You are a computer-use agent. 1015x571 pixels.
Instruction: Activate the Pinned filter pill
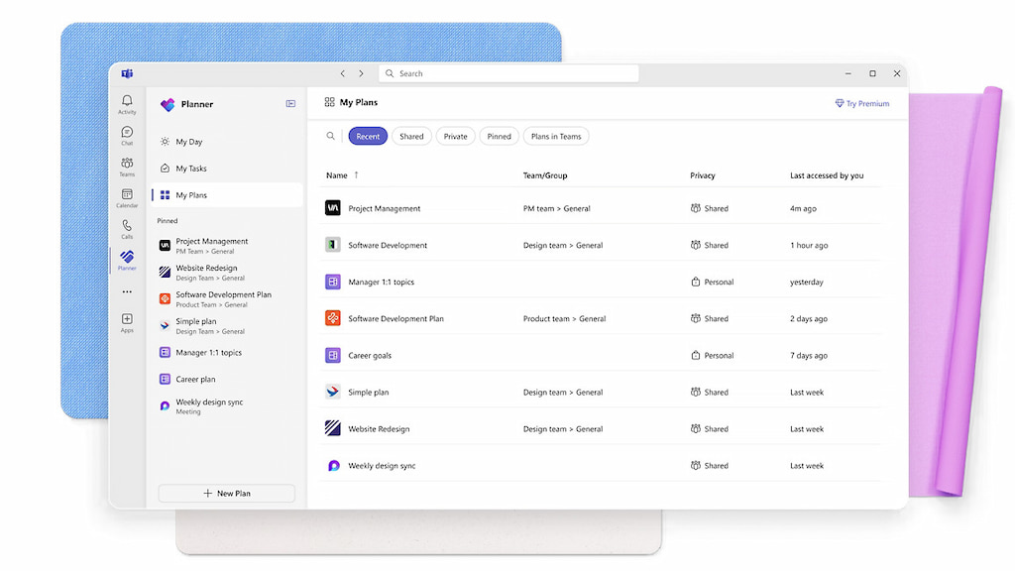[x=499, y=136]
